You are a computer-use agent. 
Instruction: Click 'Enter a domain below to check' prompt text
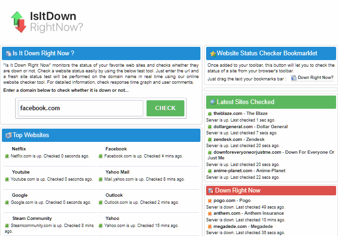(x=66, y=90)
